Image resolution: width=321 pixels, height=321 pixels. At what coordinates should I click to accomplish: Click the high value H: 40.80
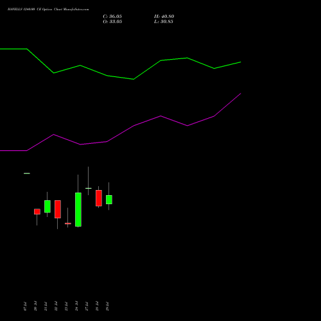coord(164,17)
